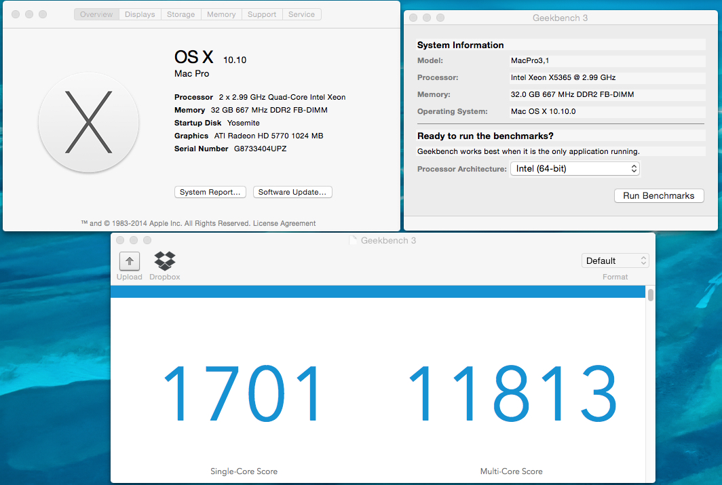
Task: Start tests with Run Benchmarks button
Action: coord(658,195)
